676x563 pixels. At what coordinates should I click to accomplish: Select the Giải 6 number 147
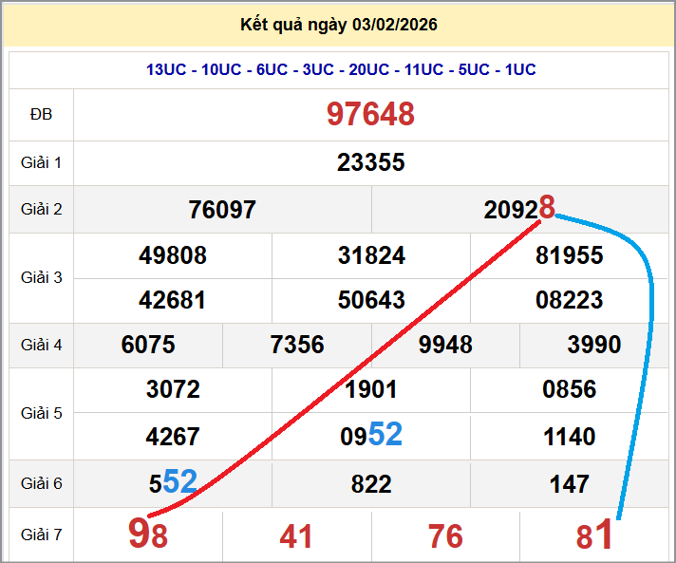[569, 484]
